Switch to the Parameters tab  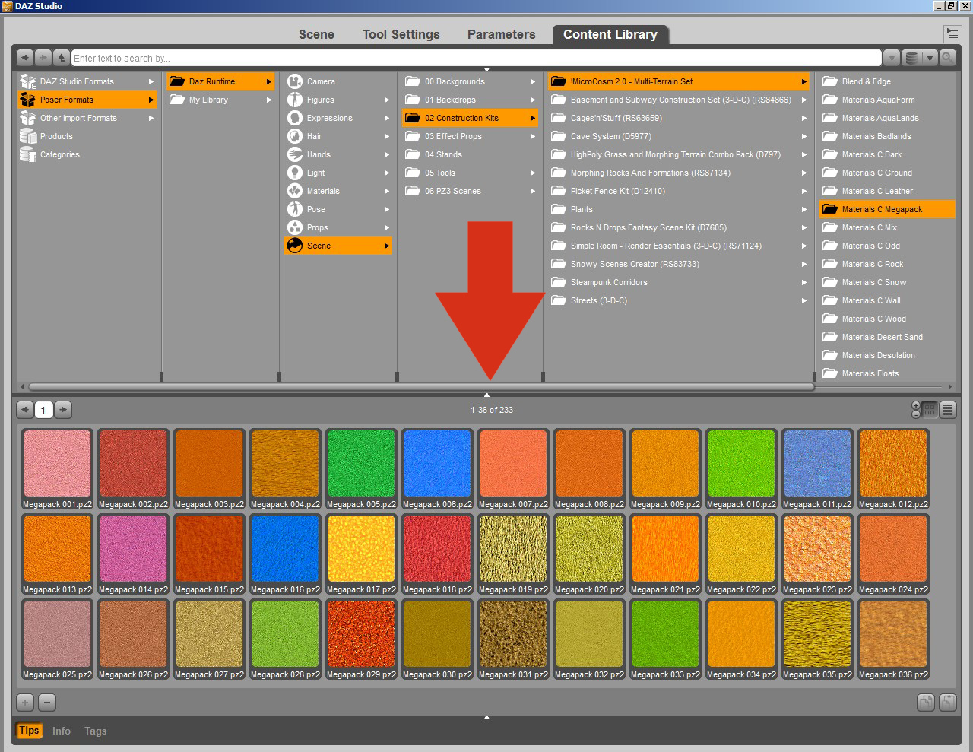pos(501,34)
